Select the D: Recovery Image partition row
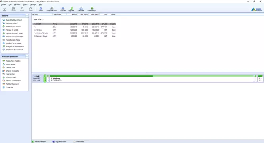 74,36
